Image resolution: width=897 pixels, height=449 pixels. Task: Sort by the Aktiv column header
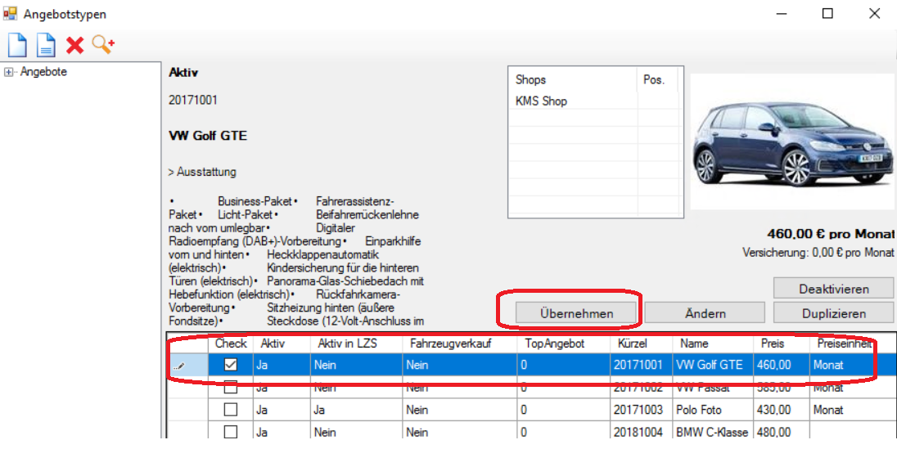tap(282, 343)
